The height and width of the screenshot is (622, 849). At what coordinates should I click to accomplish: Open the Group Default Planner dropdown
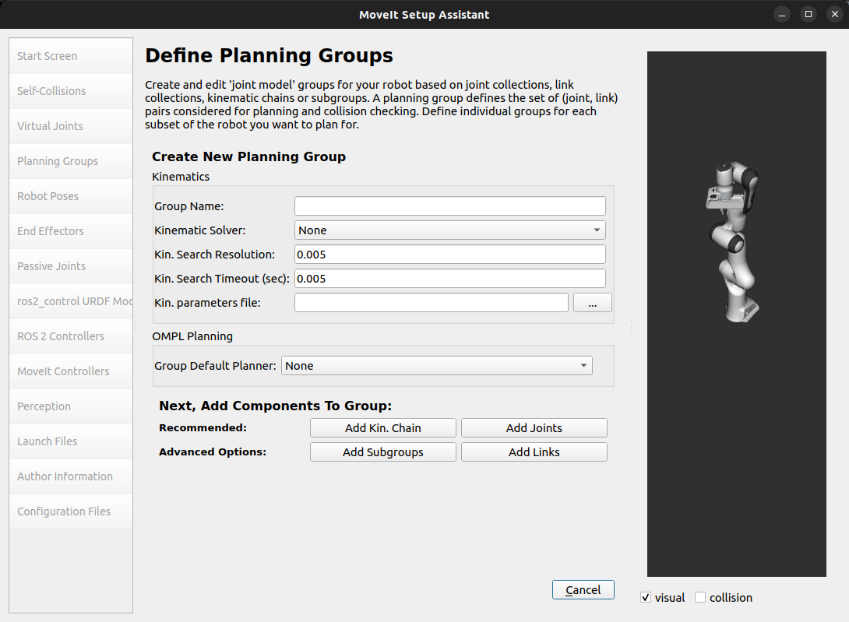(436, 365)
